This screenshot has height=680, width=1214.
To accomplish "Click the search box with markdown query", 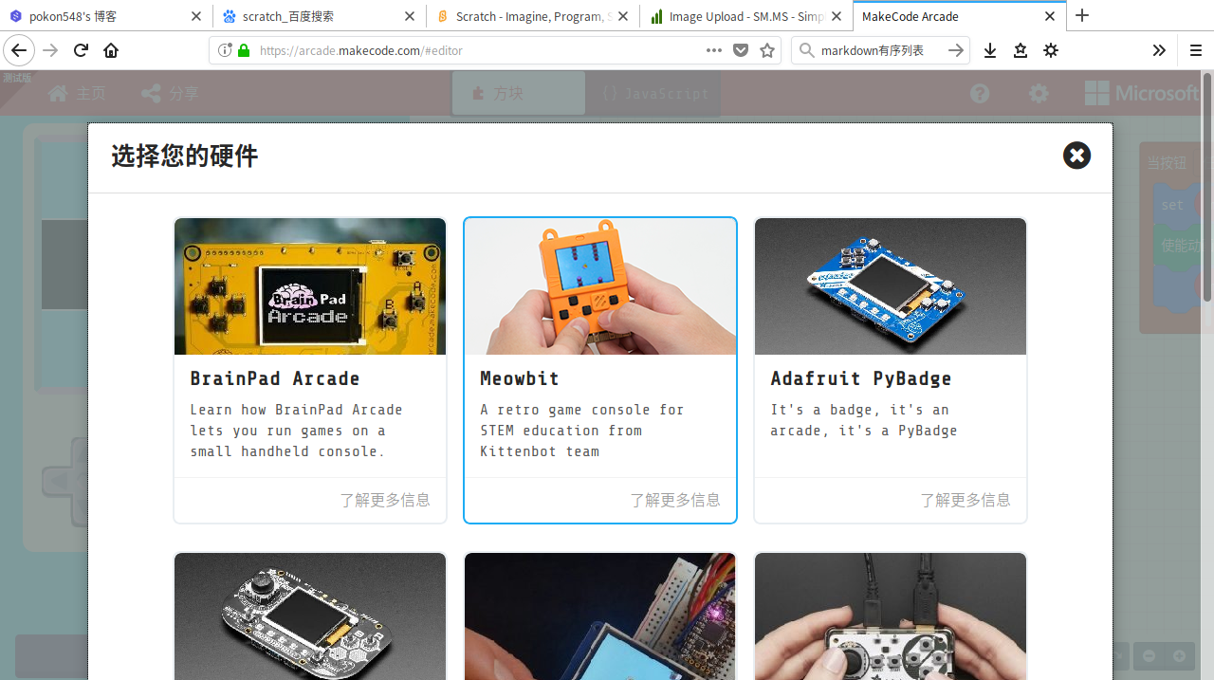I will [x=880, y=50].
